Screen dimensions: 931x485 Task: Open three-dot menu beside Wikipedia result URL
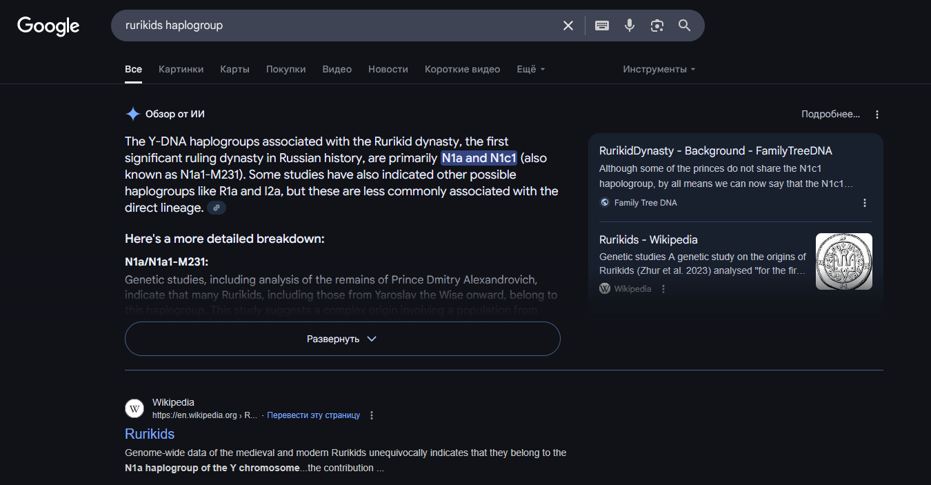click(x=372, y=415)
